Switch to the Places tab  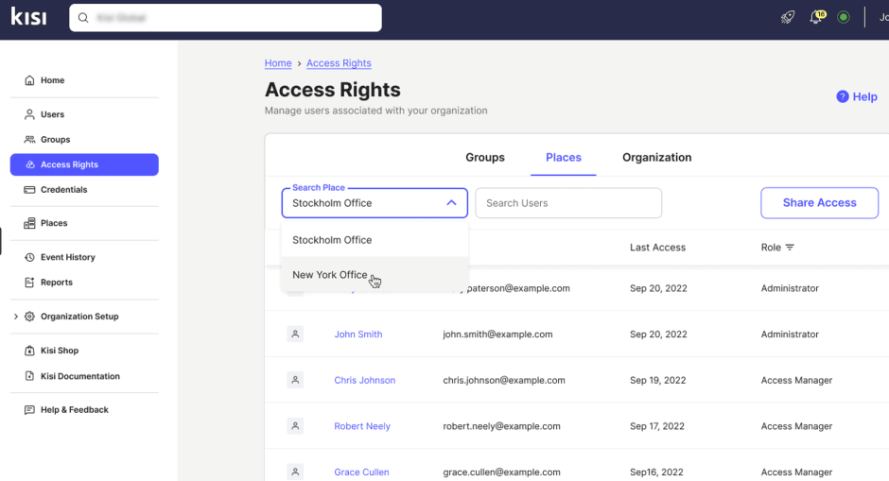coord(564,158)
